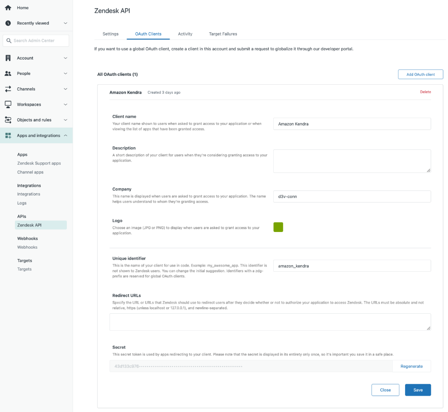Open Webhooks sub-item in sidebar
Screen dimensions: 448x412
tap(27, 247)
